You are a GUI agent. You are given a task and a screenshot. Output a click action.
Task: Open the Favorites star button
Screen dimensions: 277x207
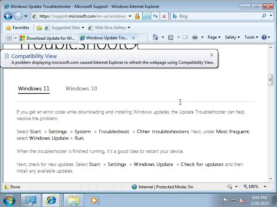[x=17, y=28]
